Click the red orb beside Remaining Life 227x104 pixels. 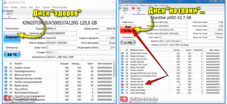click(x=122, y=84)
